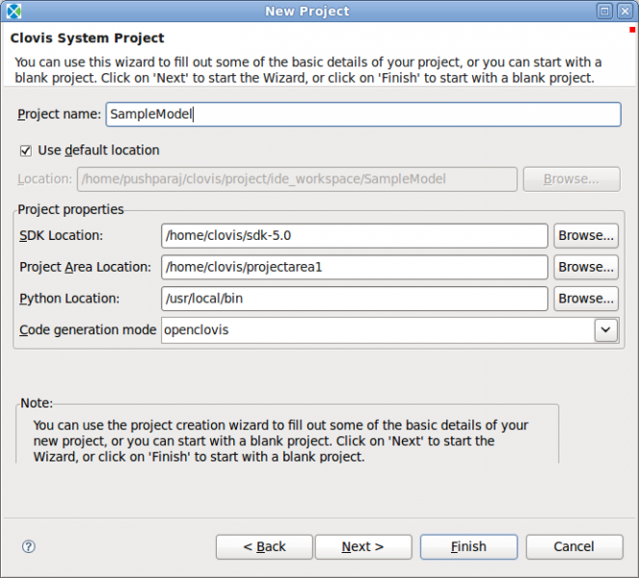Viewport: 639px width, 578px height.
Task: Click the Code generation mode label
Action: (88, 329)
